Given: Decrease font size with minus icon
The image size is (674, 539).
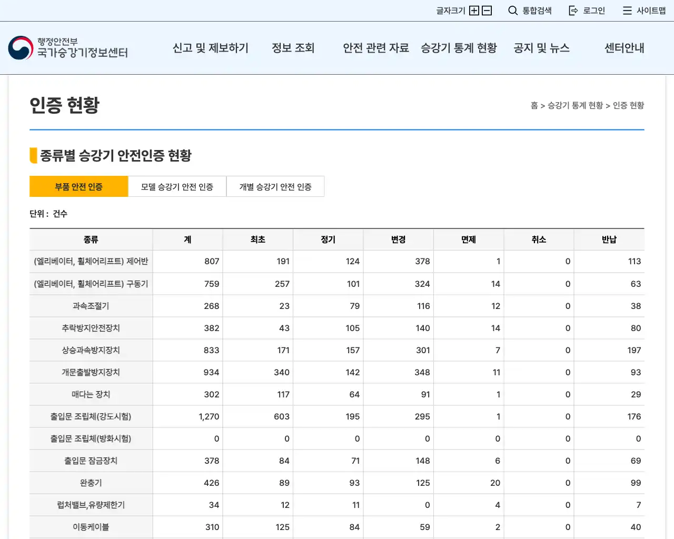Looking at the screenshot, I should click(x=487, y=11).
